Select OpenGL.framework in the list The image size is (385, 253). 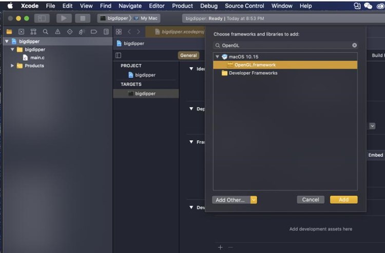(x=255, y=65)
